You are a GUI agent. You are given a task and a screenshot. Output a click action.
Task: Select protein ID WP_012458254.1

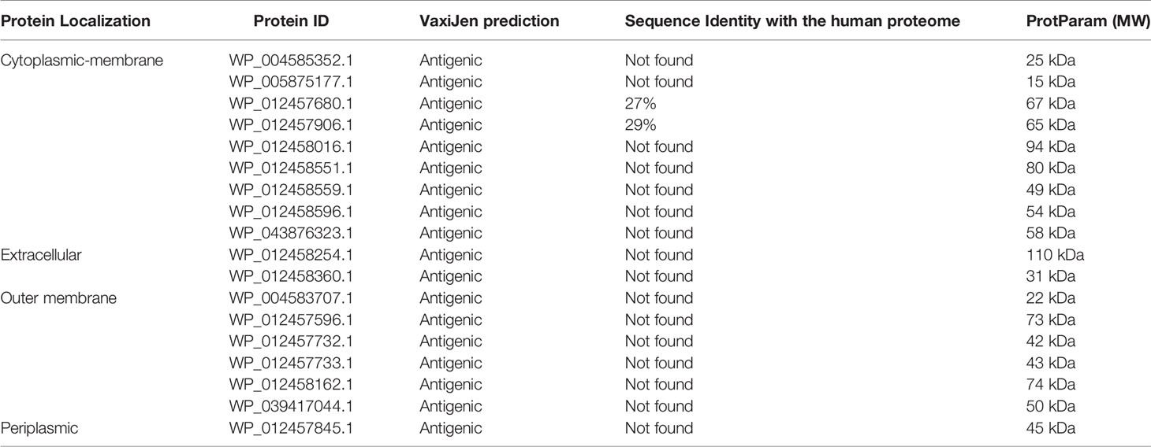click(x=291, y=255)
